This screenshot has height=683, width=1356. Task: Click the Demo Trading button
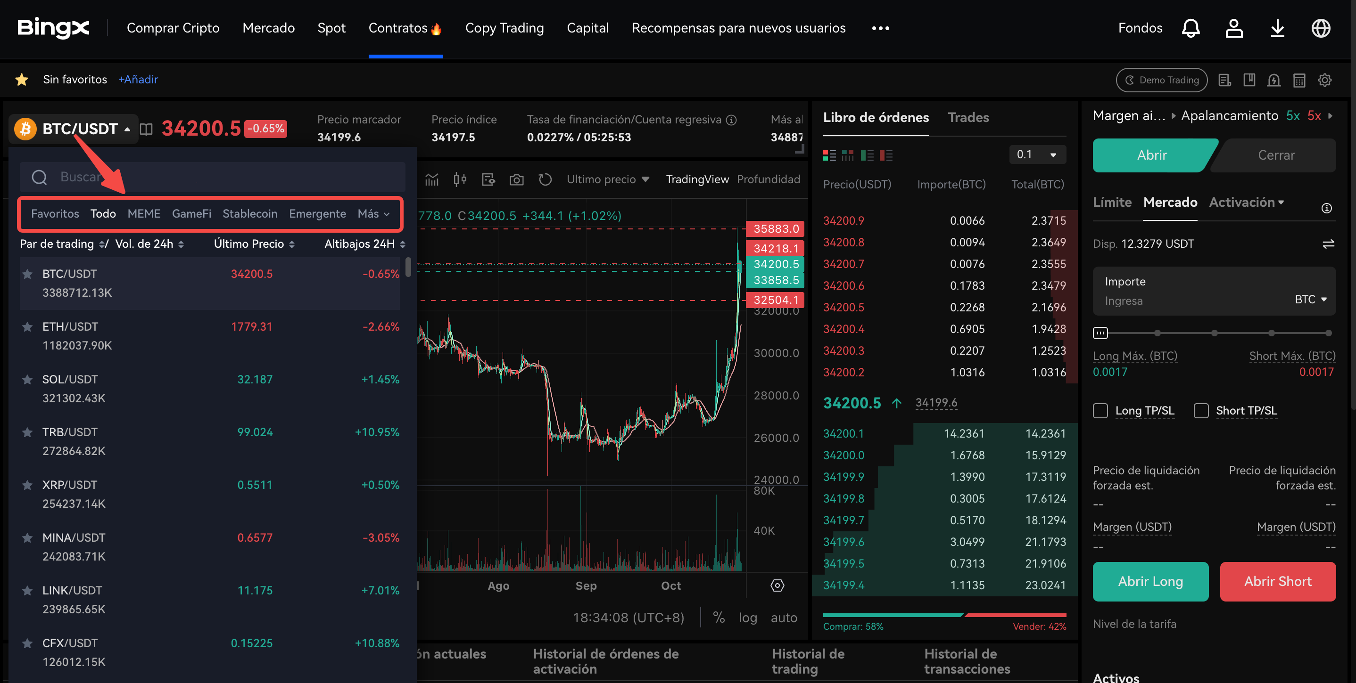(1161, 81)
